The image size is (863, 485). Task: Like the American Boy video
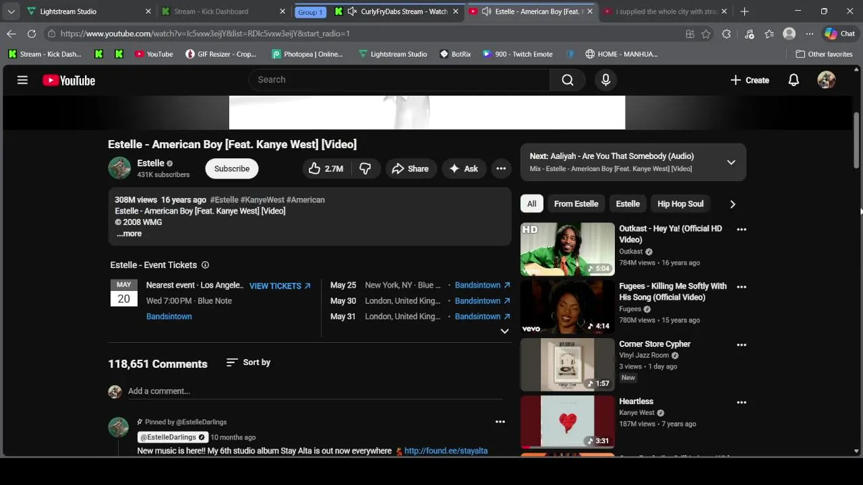pos(327,169)
